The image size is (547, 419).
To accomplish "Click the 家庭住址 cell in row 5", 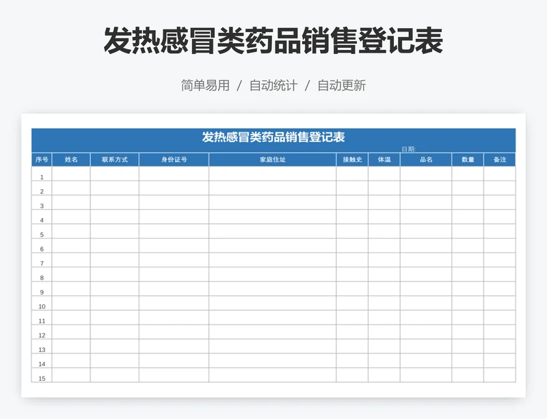I will tap(273, 231).
